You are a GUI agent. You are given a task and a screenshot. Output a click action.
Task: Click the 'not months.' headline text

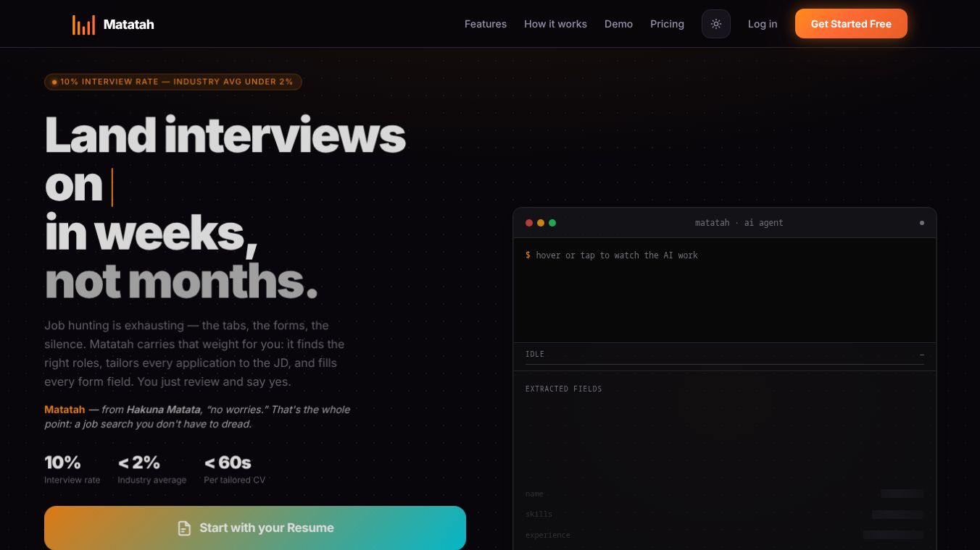tap(181, 282)
